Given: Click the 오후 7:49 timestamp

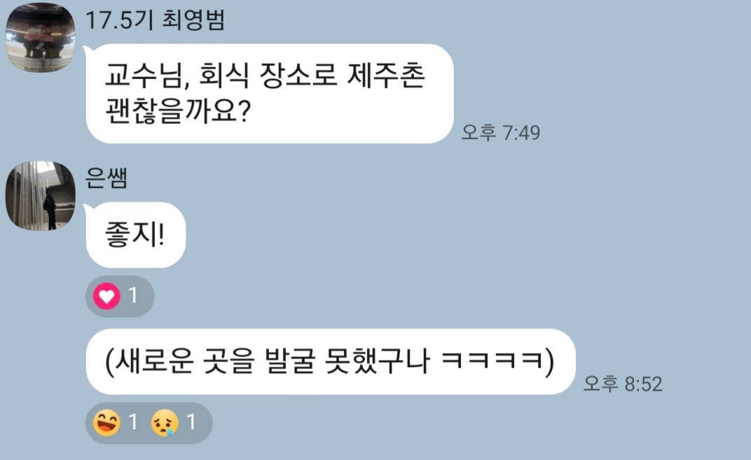Looking at the screenshot, I should point(500,132).
